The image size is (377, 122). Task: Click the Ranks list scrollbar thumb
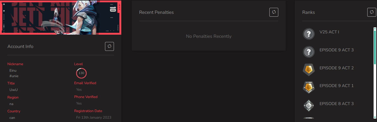click(375, 47)
